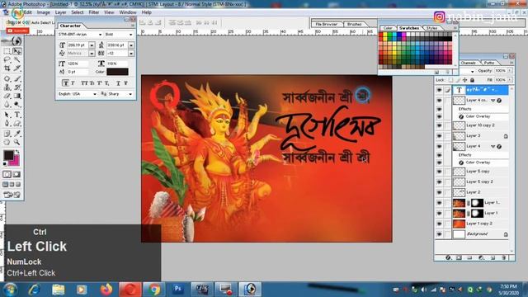Select the Eraser tool
The width and height of the screenshot is (528, 297).
[7, 96]
